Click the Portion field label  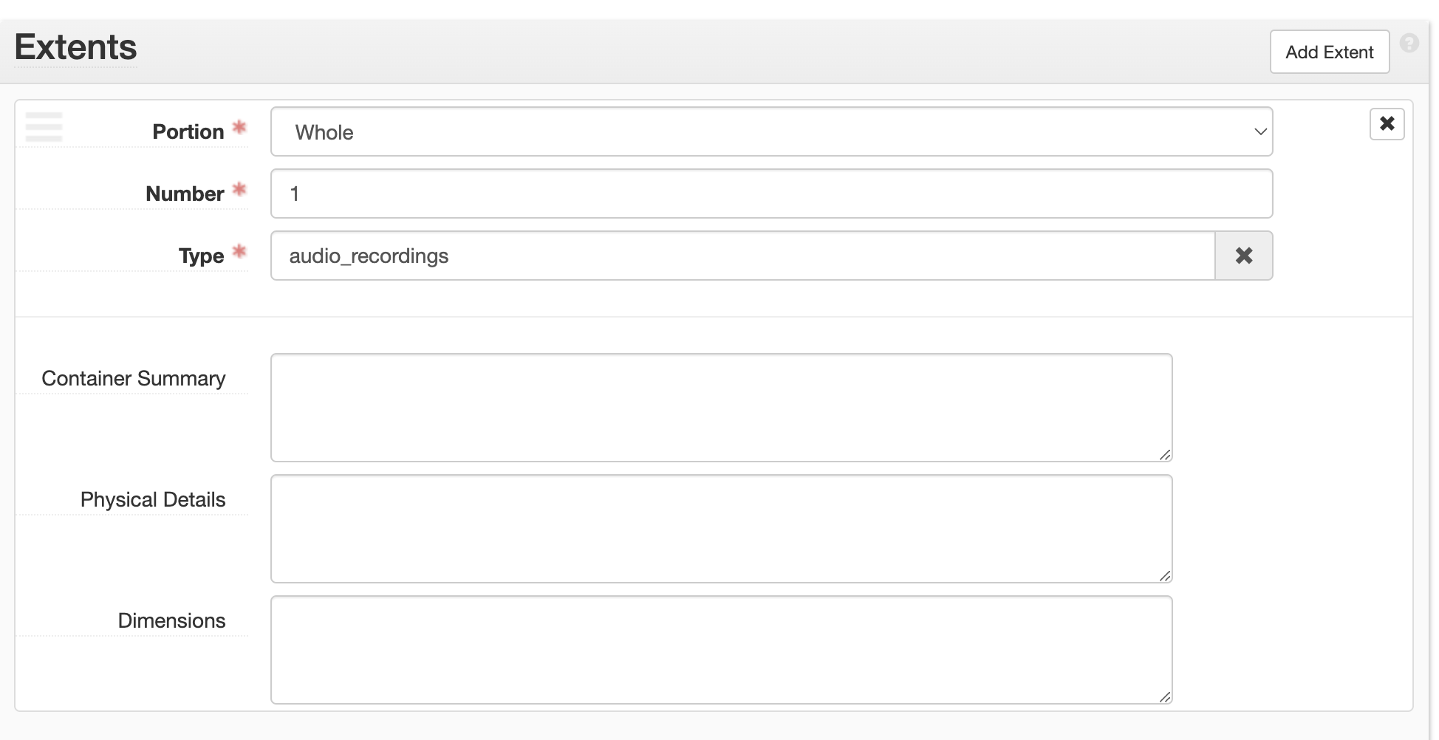click(188, 132)
